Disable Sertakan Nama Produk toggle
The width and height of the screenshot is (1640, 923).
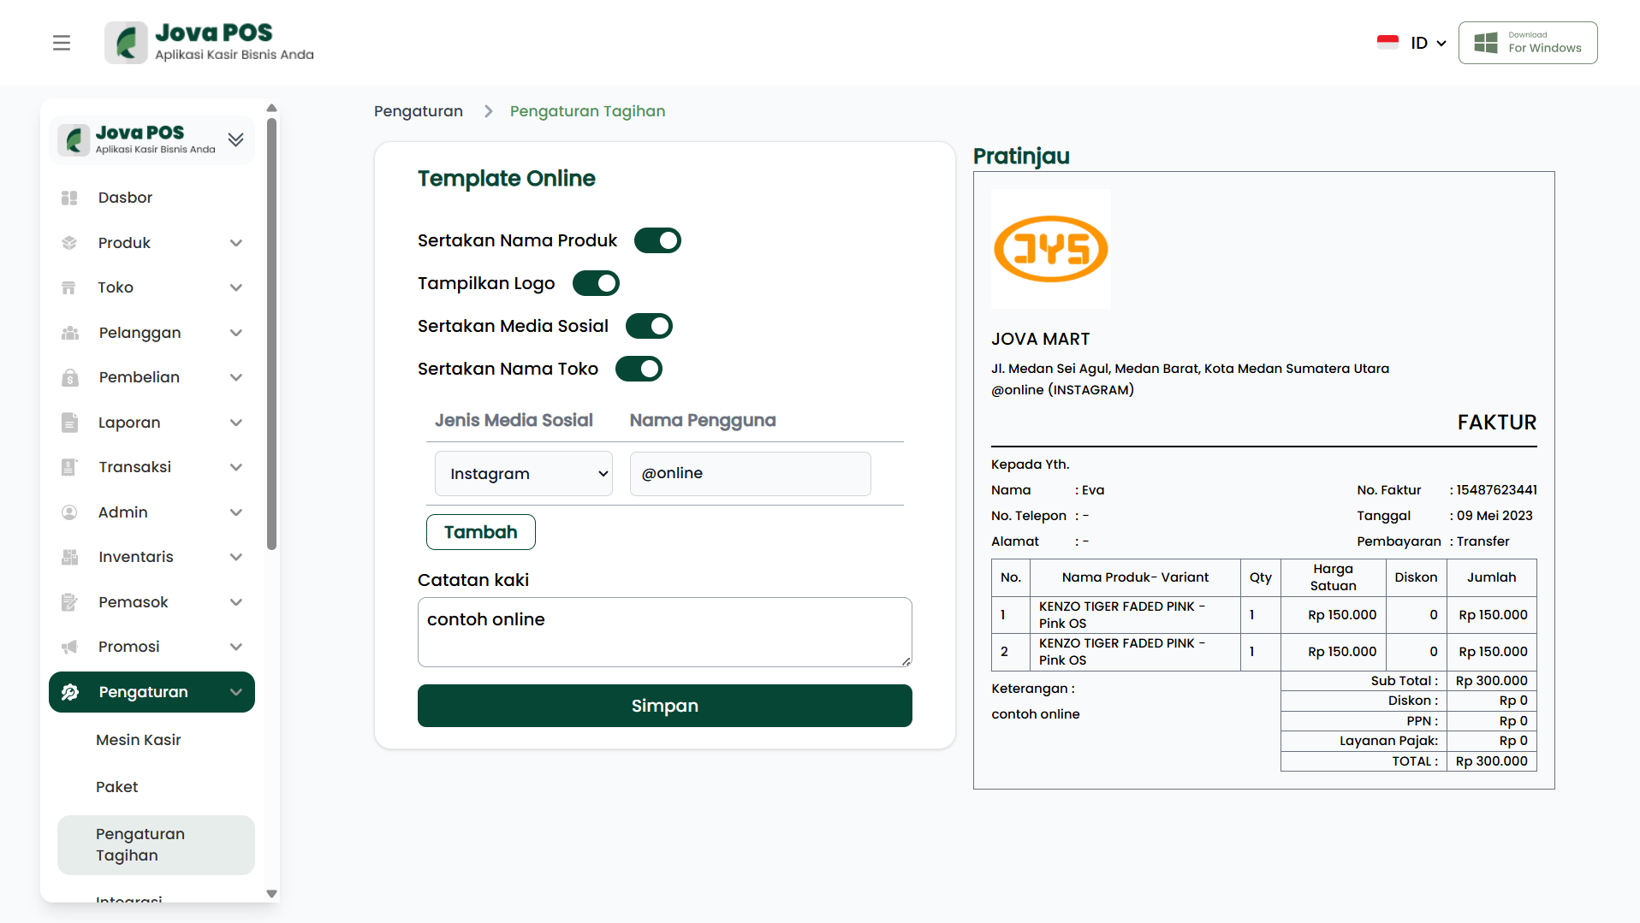(657, 240)
